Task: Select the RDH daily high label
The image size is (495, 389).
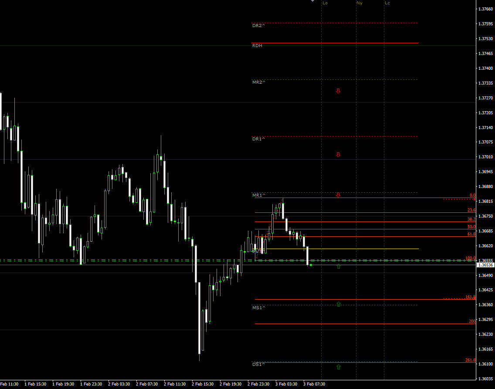Action: click(256, 45)
